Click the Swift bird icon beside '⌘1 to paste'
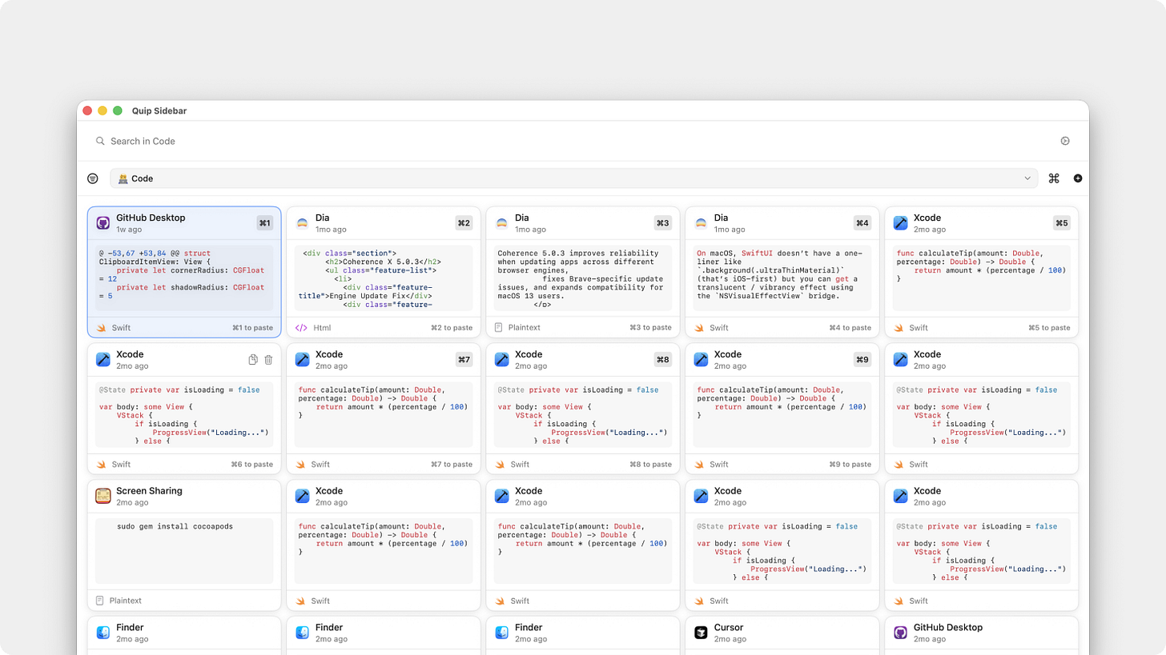 (101, 328)
